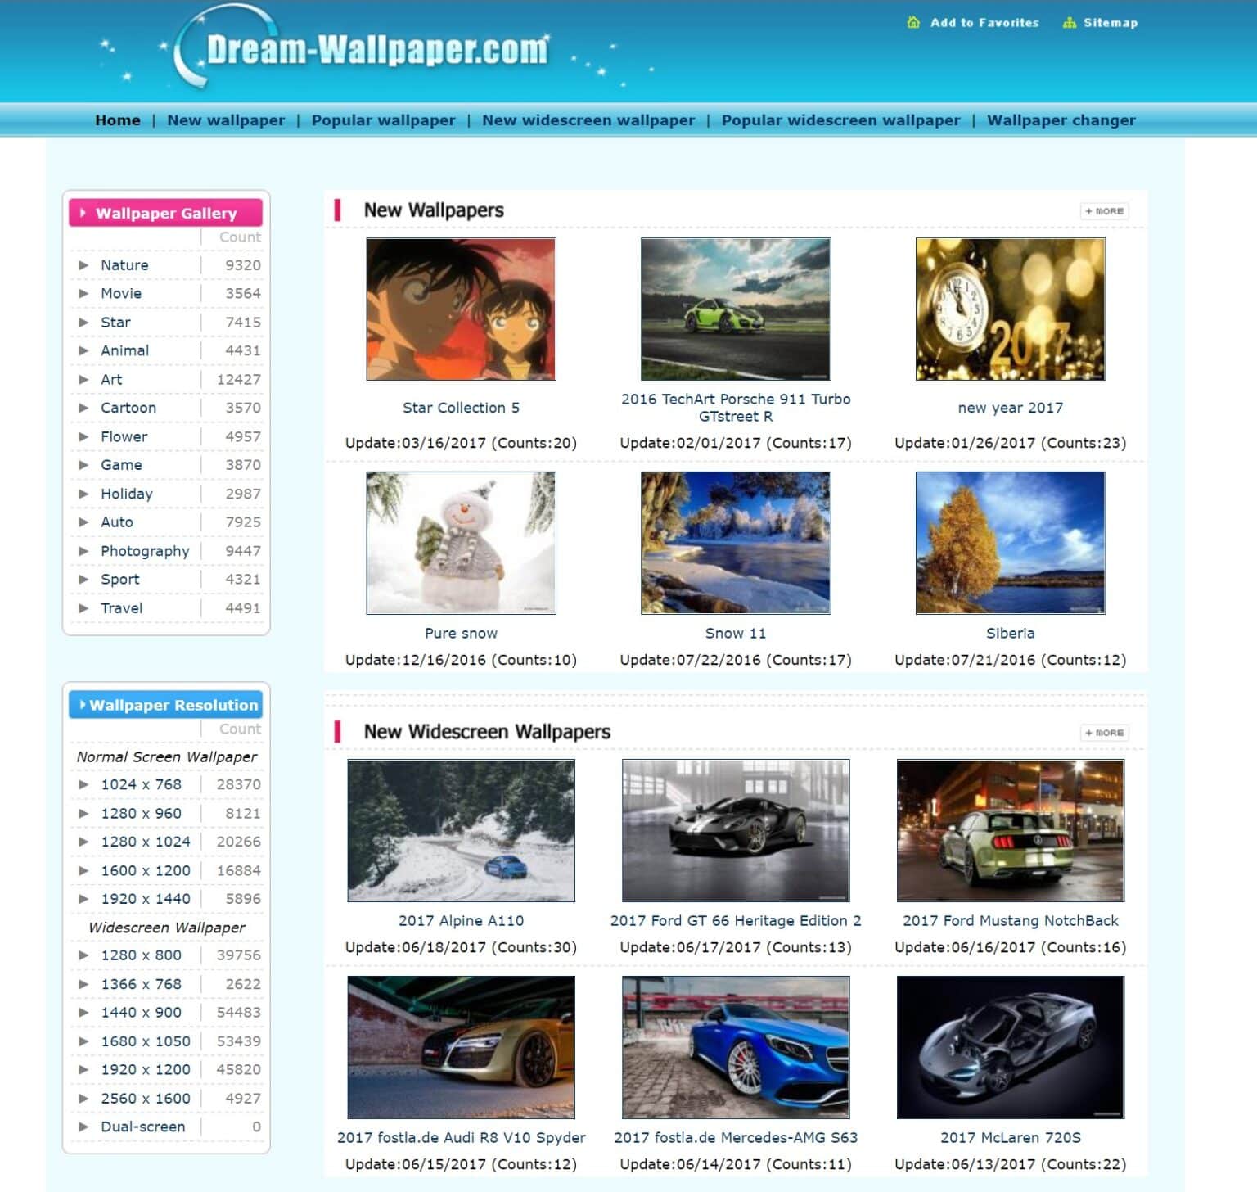Click the Wallpaper changer navigation entry

coord(1061,120)
